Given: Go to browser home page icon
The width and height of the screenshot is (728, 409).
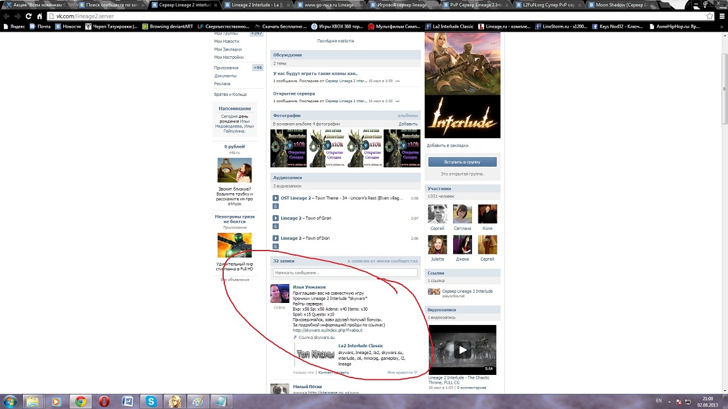Looking at the screenshot, I should coord(39,16).
